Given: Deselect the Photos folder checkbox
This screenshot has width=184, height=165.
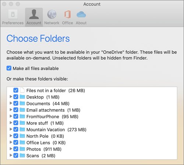Looking at the screenshot, I should [16, 149].
